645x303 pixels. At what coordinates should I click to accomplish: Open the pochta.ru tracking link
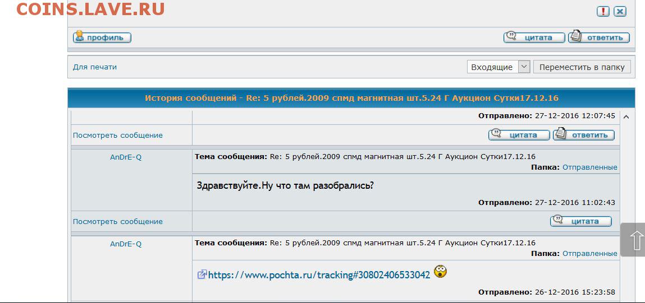pyautogui.click(x=319, y=274)
